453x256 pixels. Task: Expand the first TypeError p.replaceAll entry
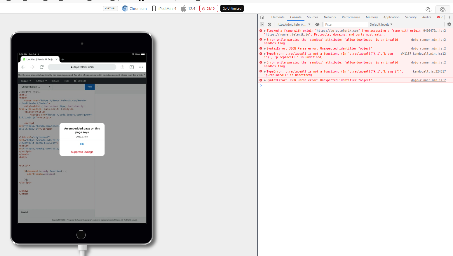click(265, 54)
